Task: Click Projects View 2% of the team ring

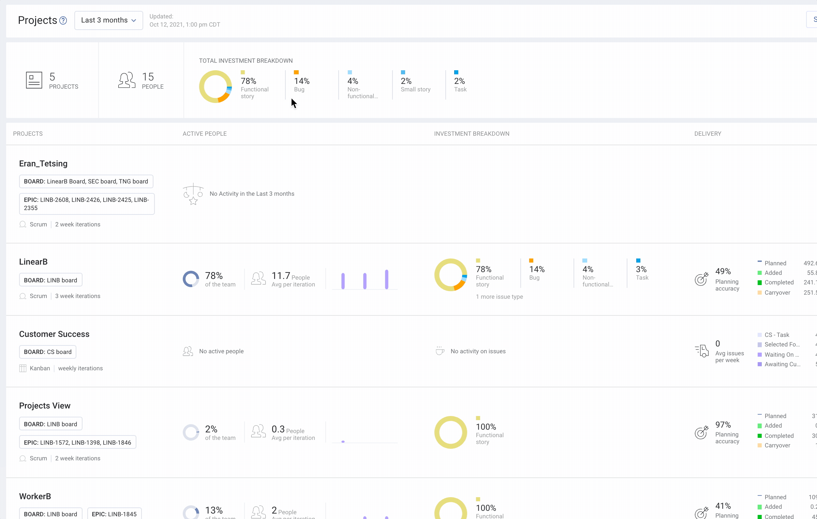Action: coord(191,432)
